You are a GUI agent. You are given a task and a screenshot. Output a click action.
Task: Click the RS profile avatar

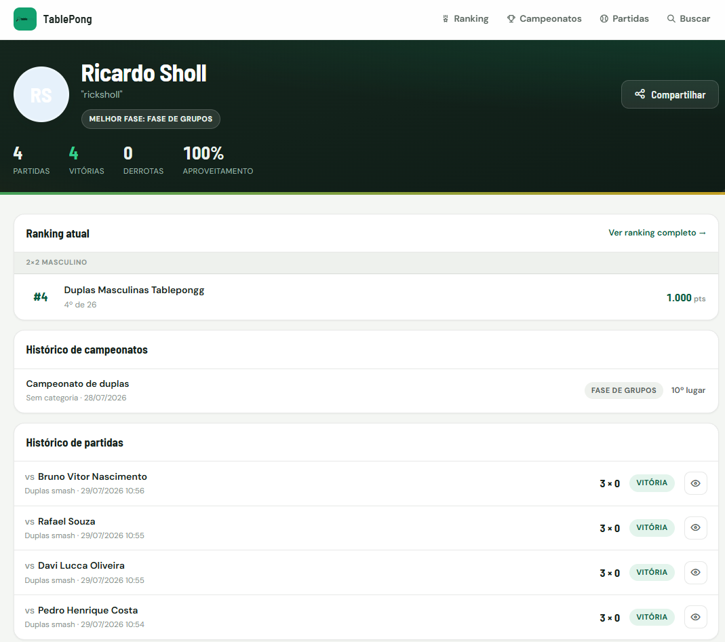pos(41,94)
